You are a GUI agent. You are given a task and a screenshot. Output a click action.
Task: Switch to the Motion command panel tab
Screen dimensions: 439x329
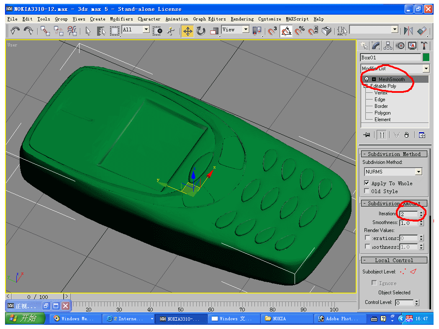pos(400,46)
